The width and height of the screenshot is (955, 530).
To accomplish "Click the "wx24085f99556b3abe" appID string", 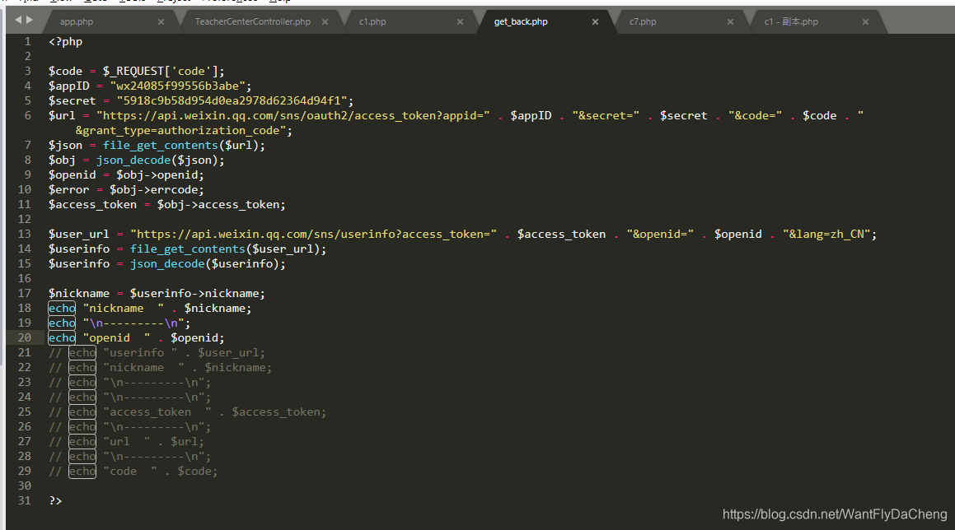I will pos(177,86).
